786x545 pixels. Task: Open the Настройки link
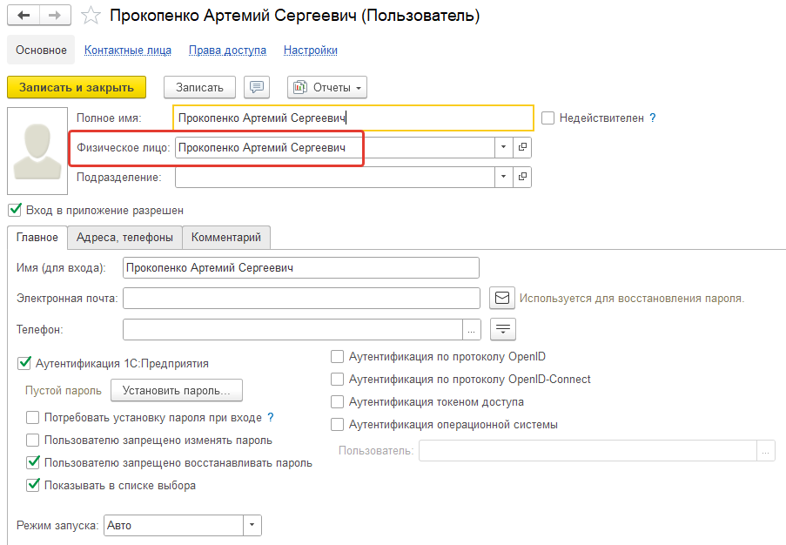[x=310, y=50]
